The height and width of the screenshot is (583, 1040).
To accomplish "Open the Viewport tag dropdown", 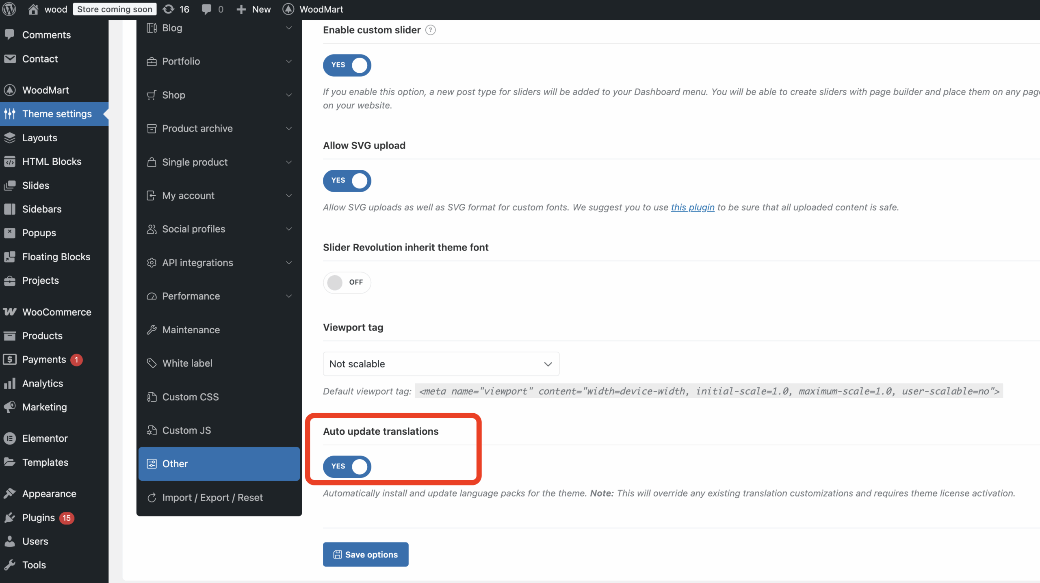I will [x=441, y=364].
